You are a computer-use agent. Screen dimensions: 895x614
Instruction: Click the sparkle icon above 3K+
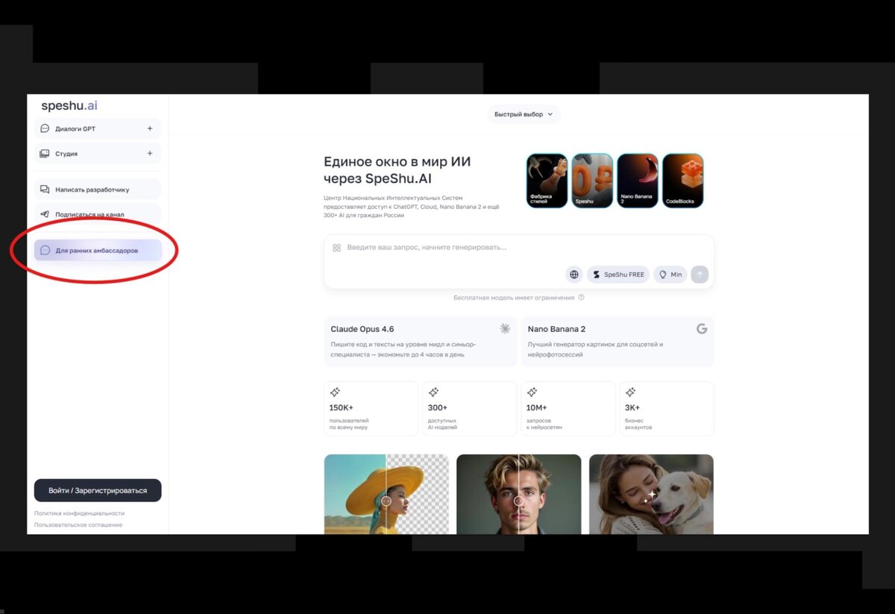(630, 392)
